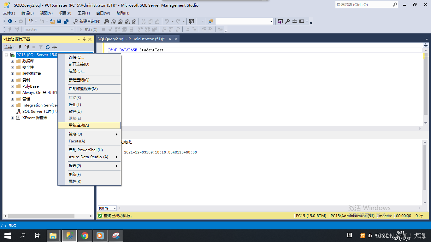Expand the 数据库 tree node
The image size is (431, 242).
(x=12, y=61)
